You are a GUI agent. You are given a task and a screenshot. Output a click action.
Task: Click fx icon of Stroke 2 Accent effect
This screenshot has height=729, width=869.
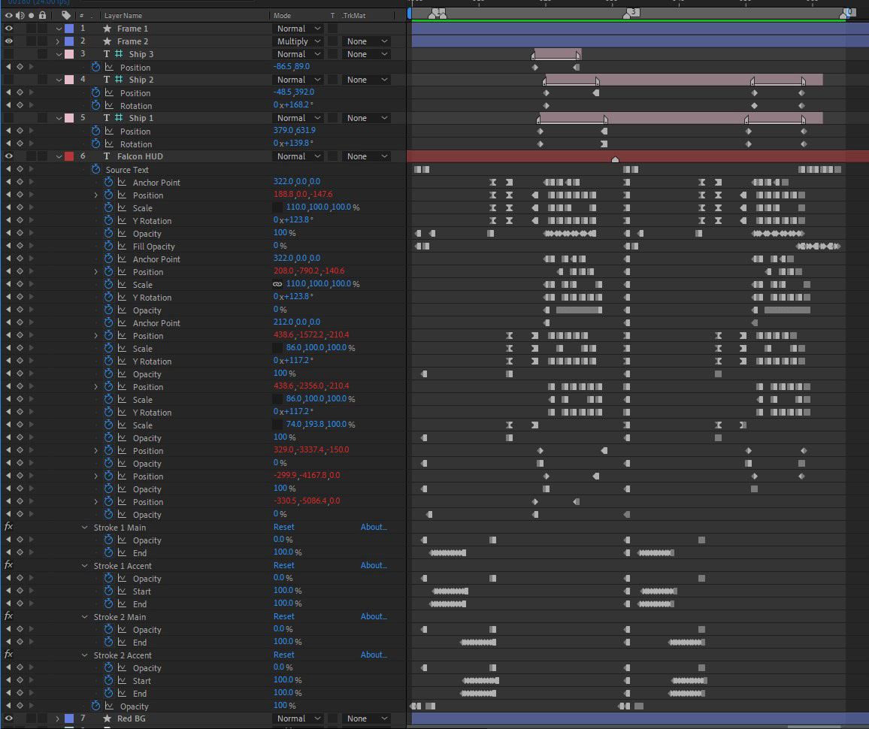pos(8,654)
